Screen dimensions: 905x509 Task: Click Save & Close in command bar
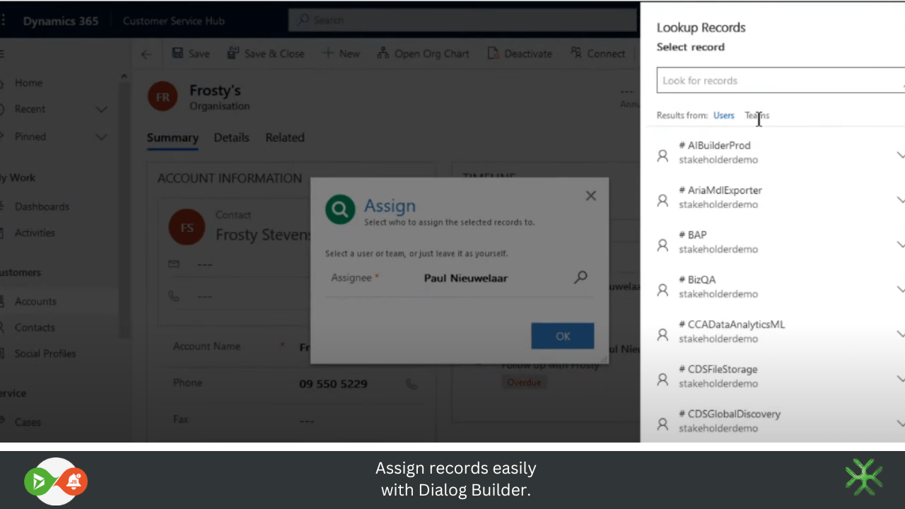pyautogui.click(x=266, y=54)
